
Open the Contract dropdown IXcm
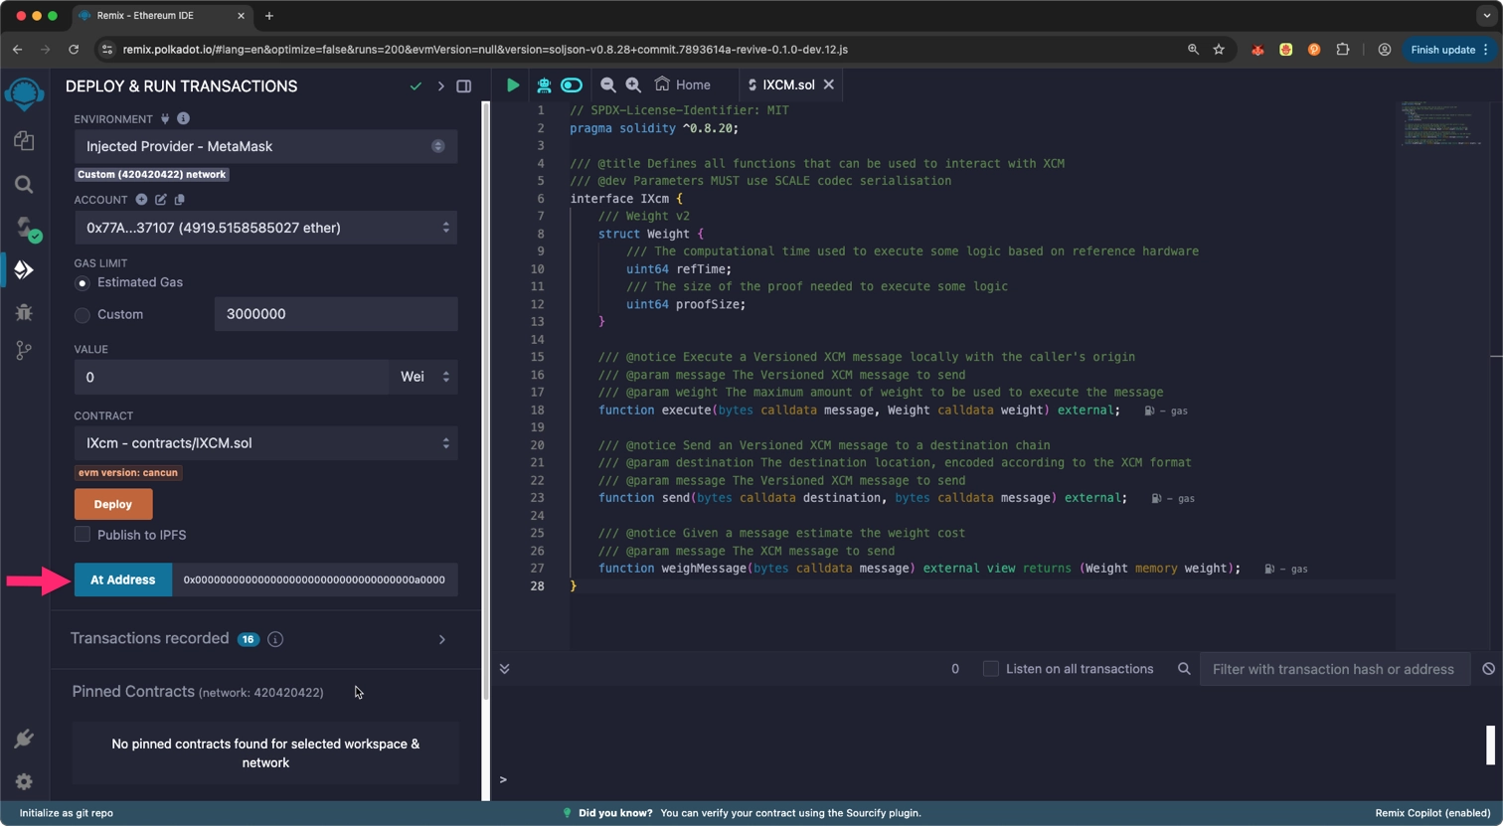[265, 443]
